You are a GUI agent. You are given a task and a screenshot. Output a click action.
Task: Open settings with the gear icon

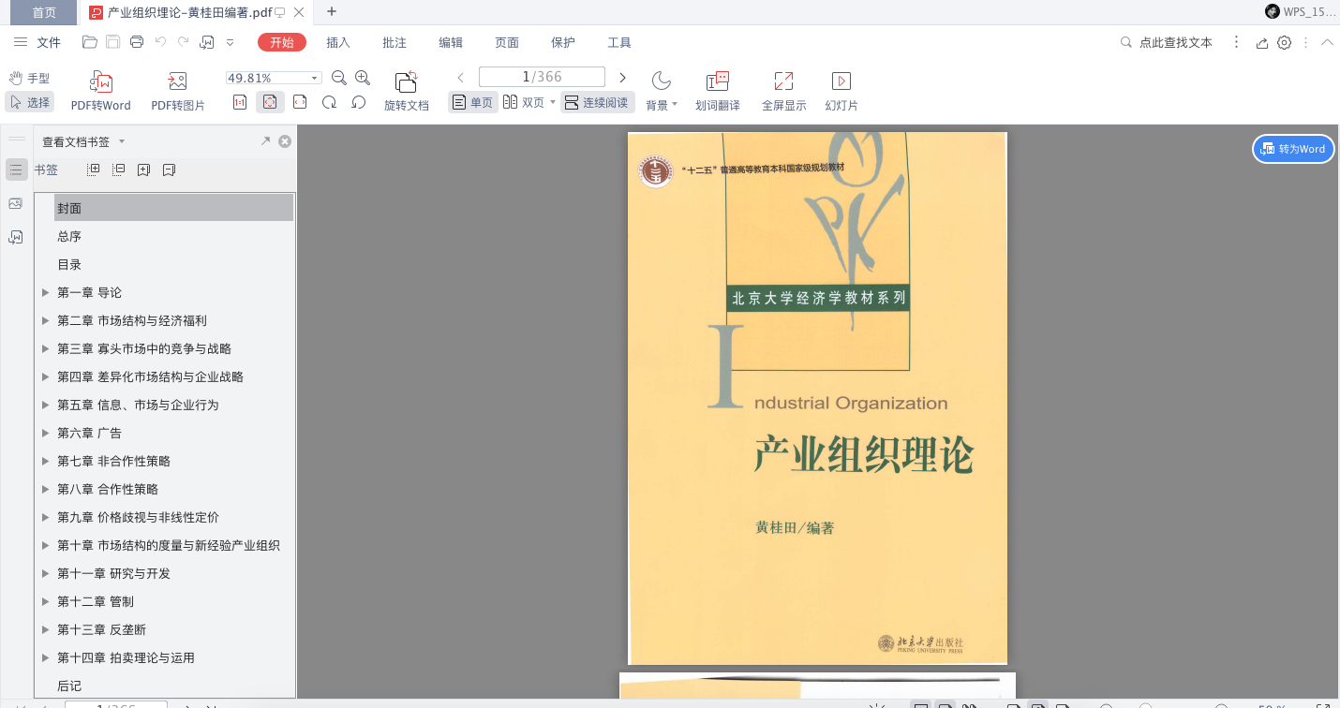pyautogui.click(x=1285, y=42)
